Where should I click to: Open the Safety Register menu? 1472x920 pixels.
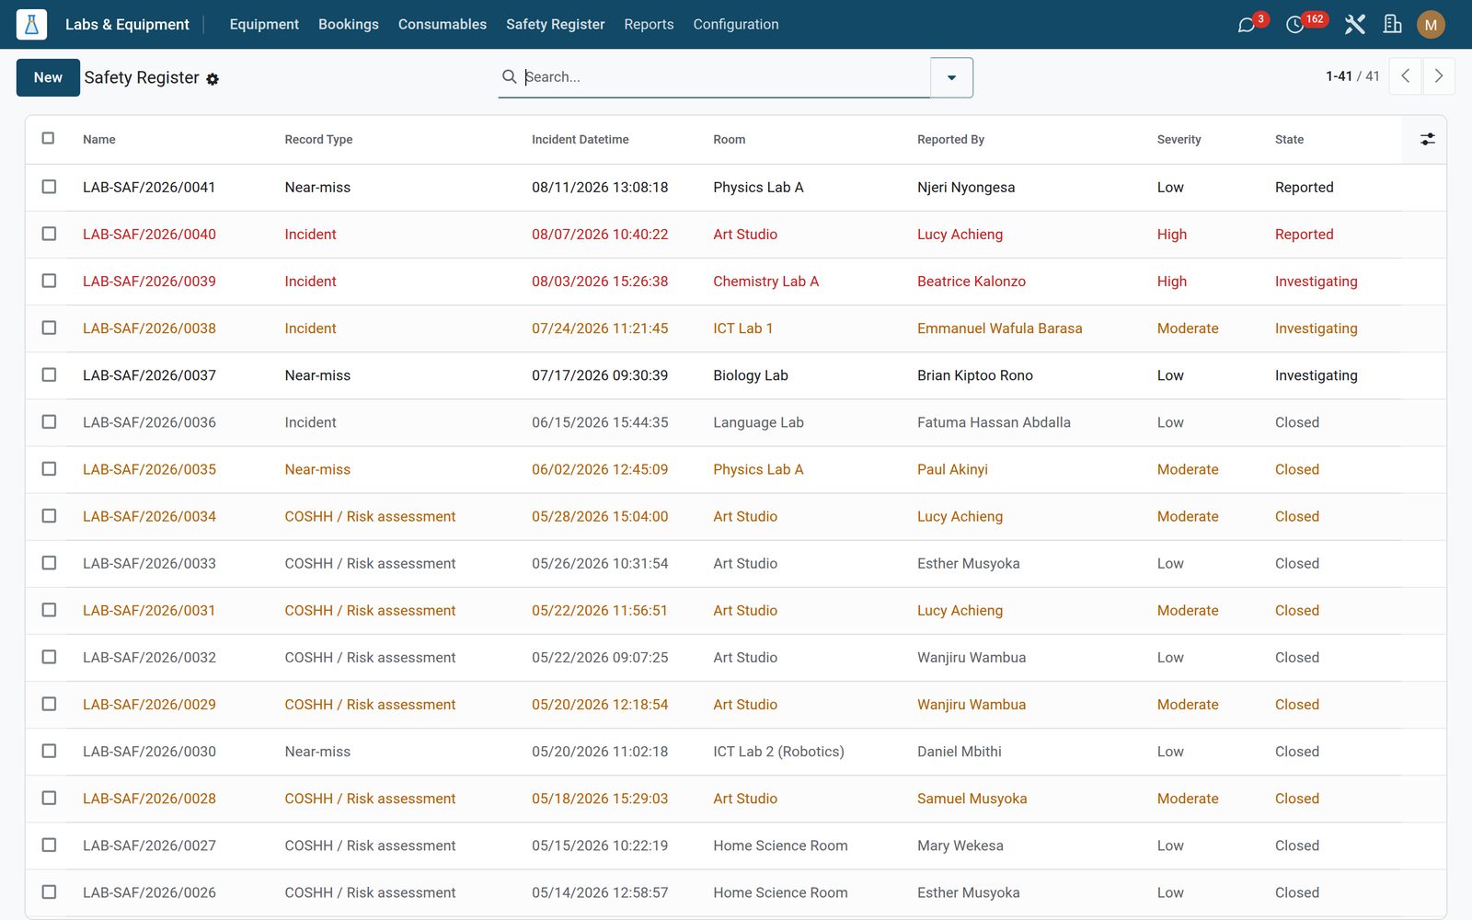[x=556, y=25]
